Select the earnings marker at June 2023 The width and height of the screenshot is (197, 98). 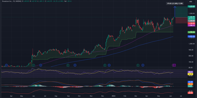coord(34,65)
